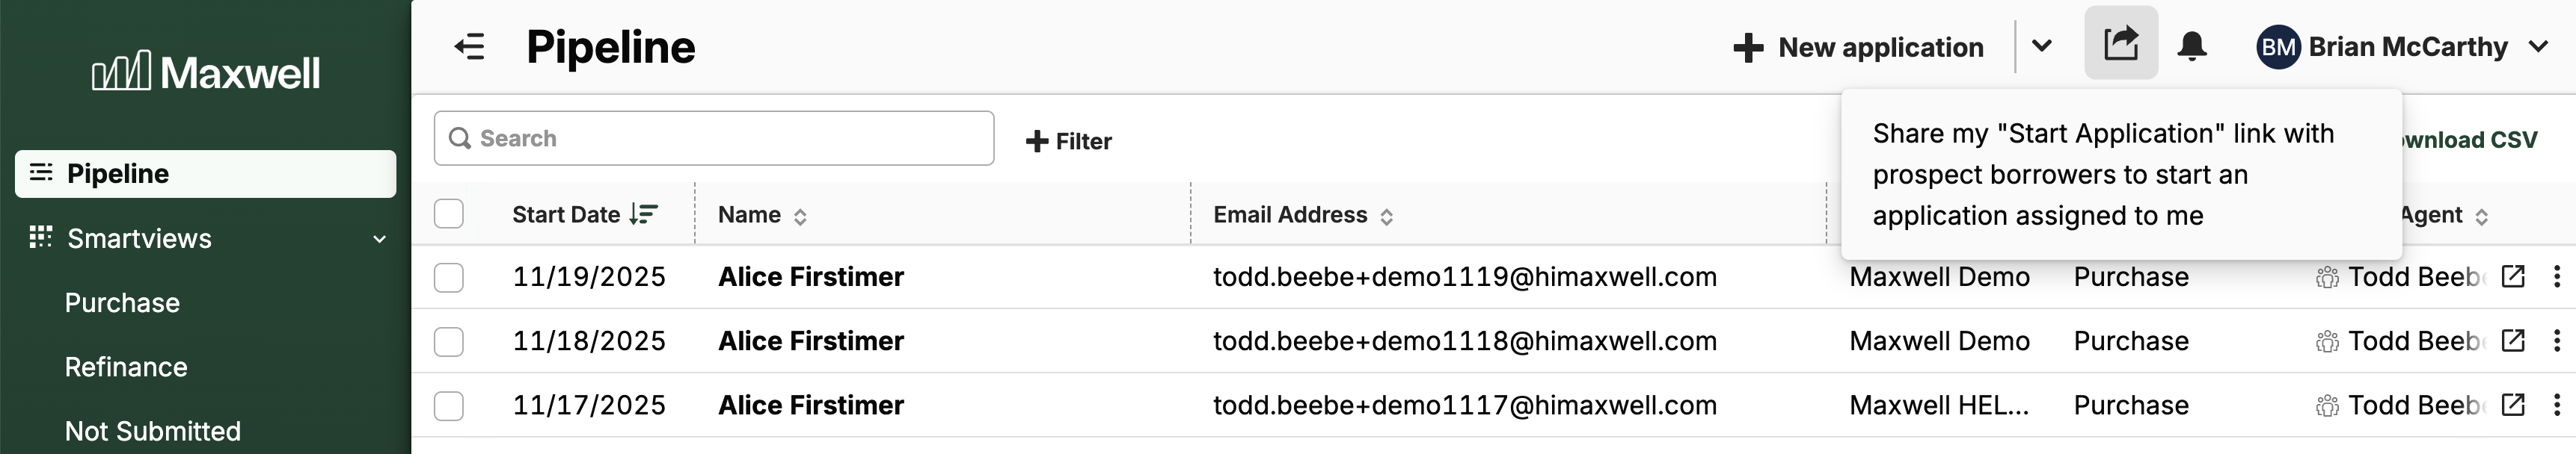The image size is (2576, 454).
Task: Open the three-dot menu for the 11/18/2025 row
Action: point(2556,341)
